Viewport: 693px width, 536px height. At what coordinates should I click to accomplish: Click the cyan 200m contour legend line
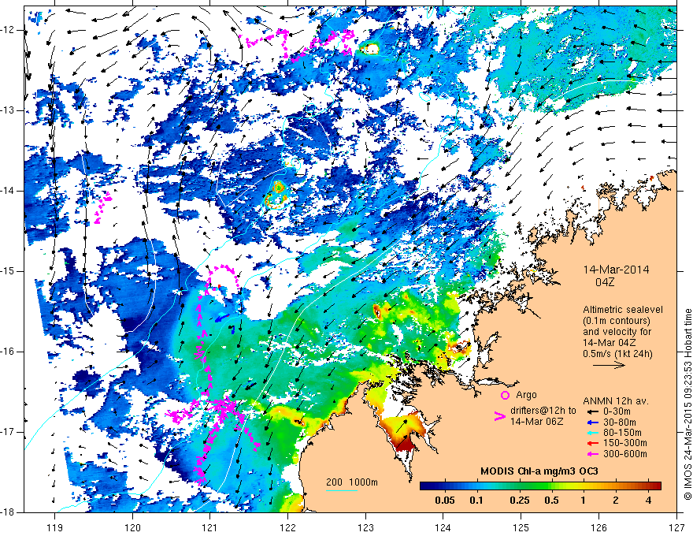tap(342, 490)
